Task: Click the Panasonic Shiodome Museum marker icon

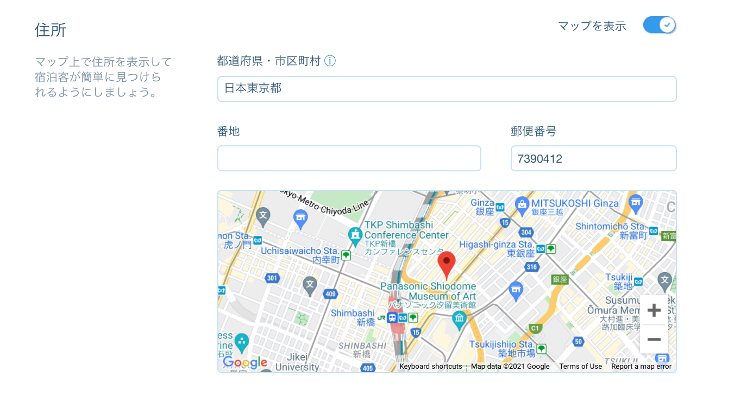Action: point(460,320)
